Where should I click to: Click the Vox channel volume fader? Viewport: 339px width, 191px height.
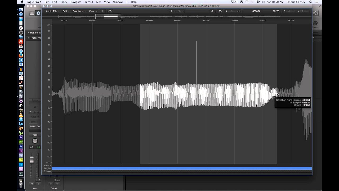[x=32, y=160]
